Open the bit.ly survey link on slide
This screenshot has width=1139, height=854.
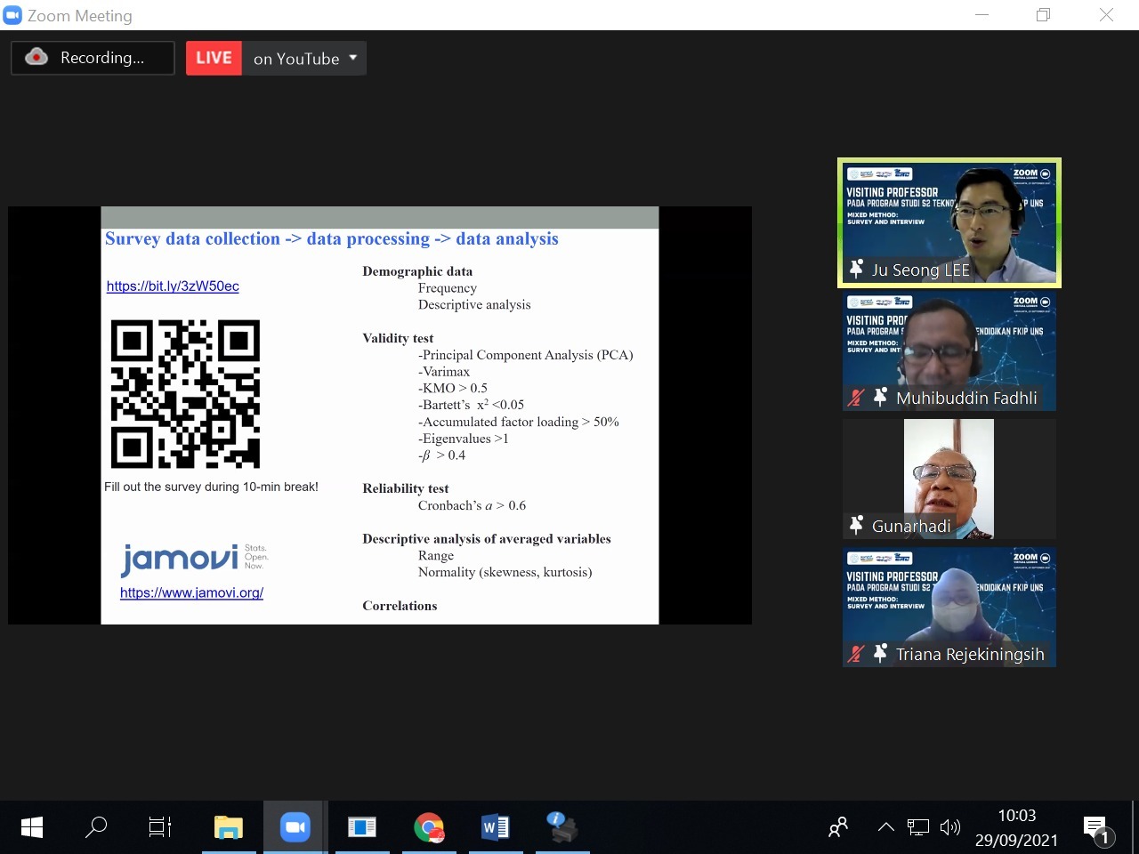173,286
